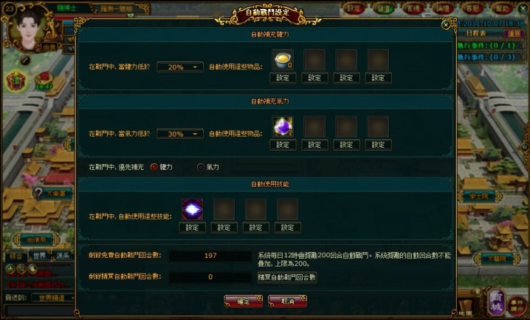Open the 30% energy threshold dropdown
530x320 pixels.
click(180, 134)
